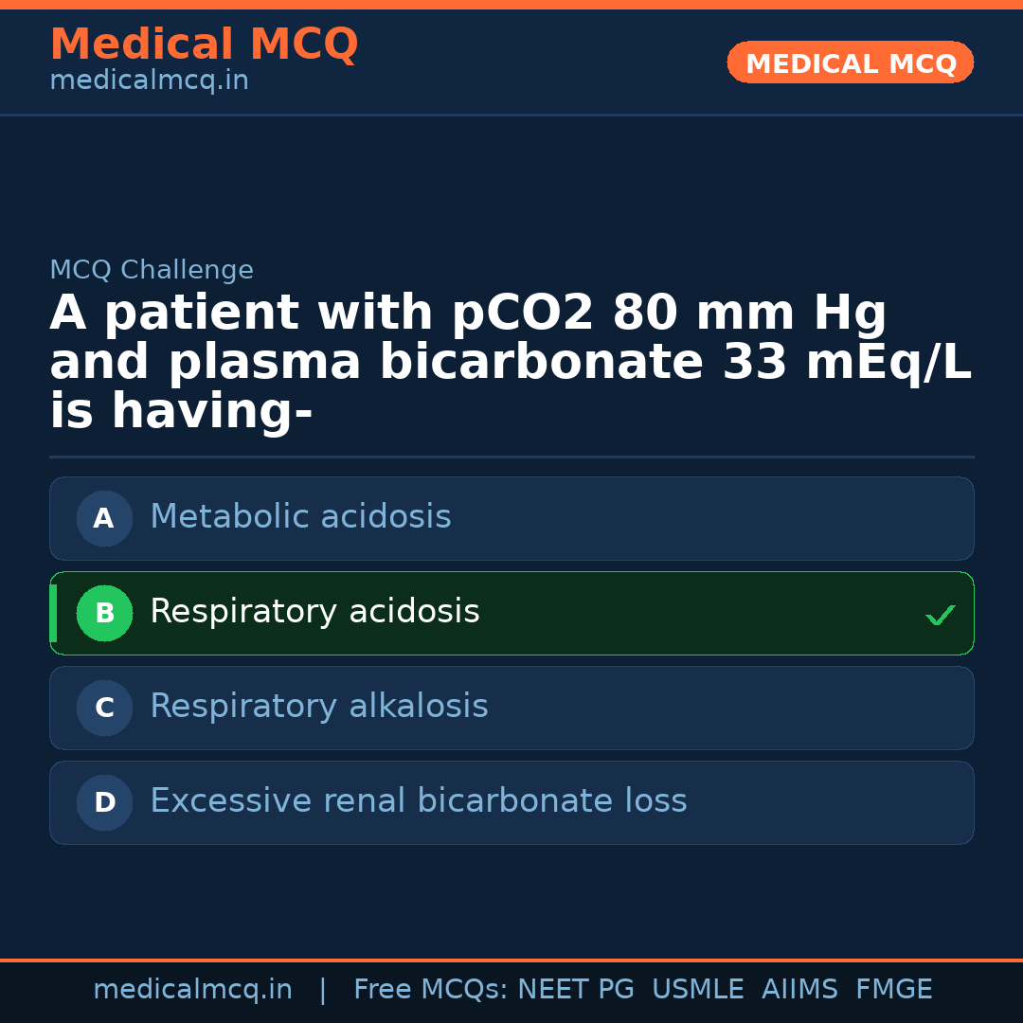This screenshot has width=1023, height=1023.
Task: Click the medicalmcq.in footer link
Action: click(193, 988)
